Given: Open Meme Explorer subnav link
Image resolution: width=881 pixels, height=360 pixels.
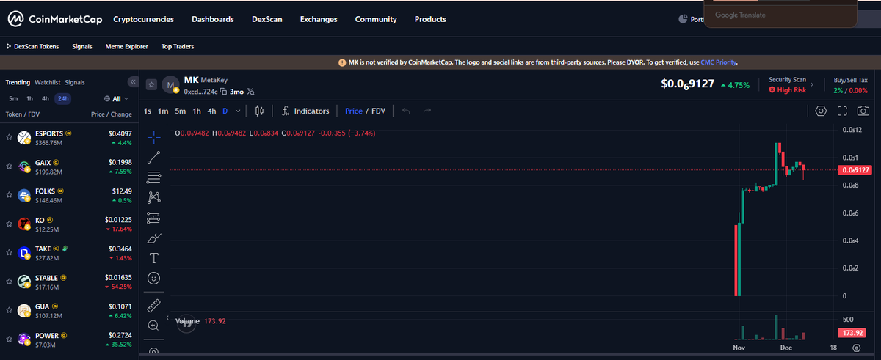Looking at the screenshot, I should click(127, 46).
